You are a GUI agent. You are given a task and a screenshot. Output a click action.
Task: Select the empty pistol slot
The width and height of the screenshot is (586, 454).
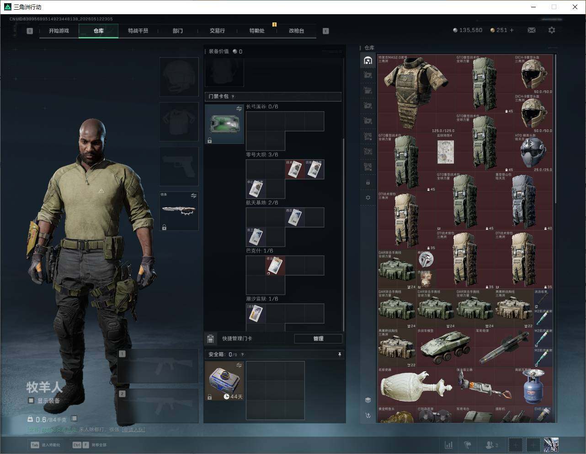179,166
